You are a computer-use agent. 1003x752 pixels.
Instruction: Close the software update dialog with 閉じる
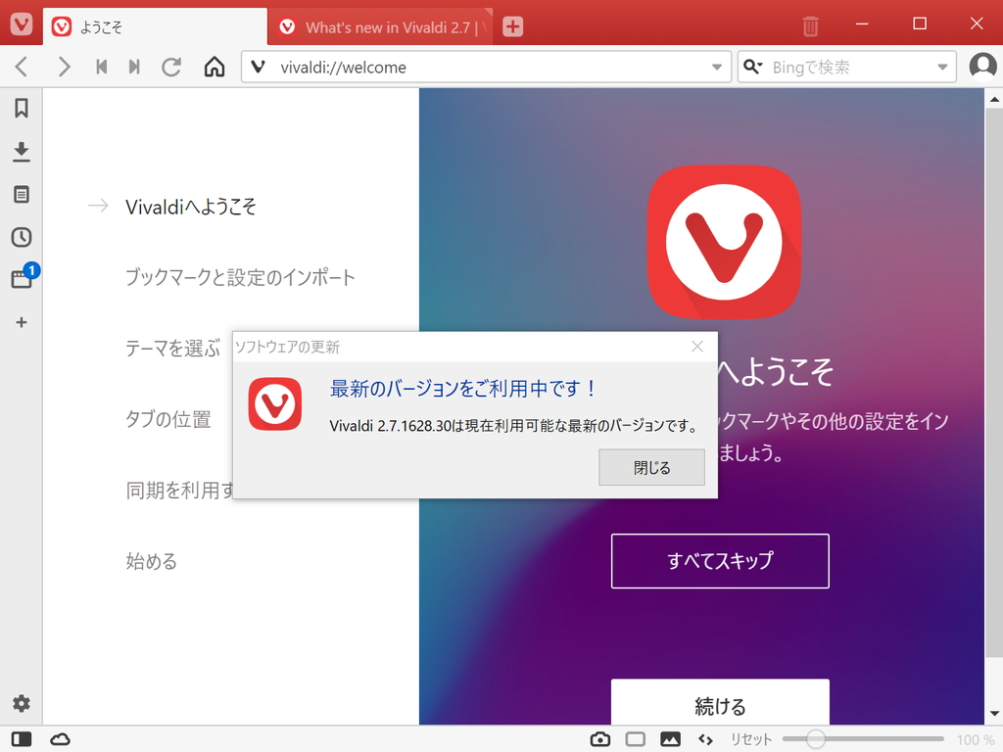pos(651,467)
